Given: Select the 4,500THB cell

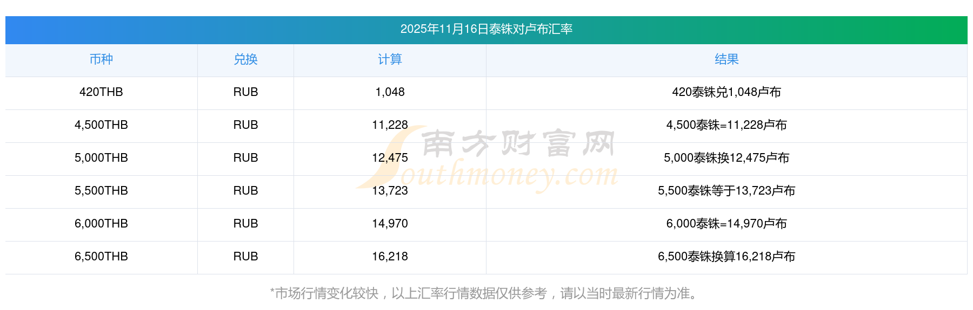Looking at the screenshot, I should click(101, 125).
